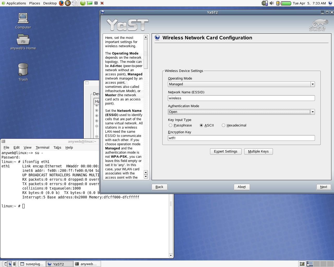Image resolution: width=334 pixels, height=267 pixels.
Task: Click the Network Name (ESSID) field
Action: (x=241, y=98)
